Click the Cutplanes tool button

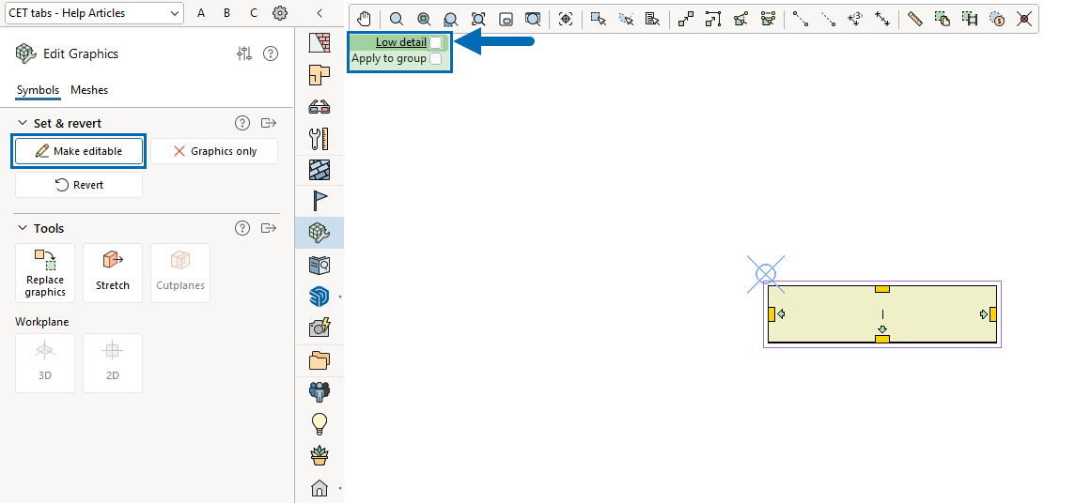(180, 273)
